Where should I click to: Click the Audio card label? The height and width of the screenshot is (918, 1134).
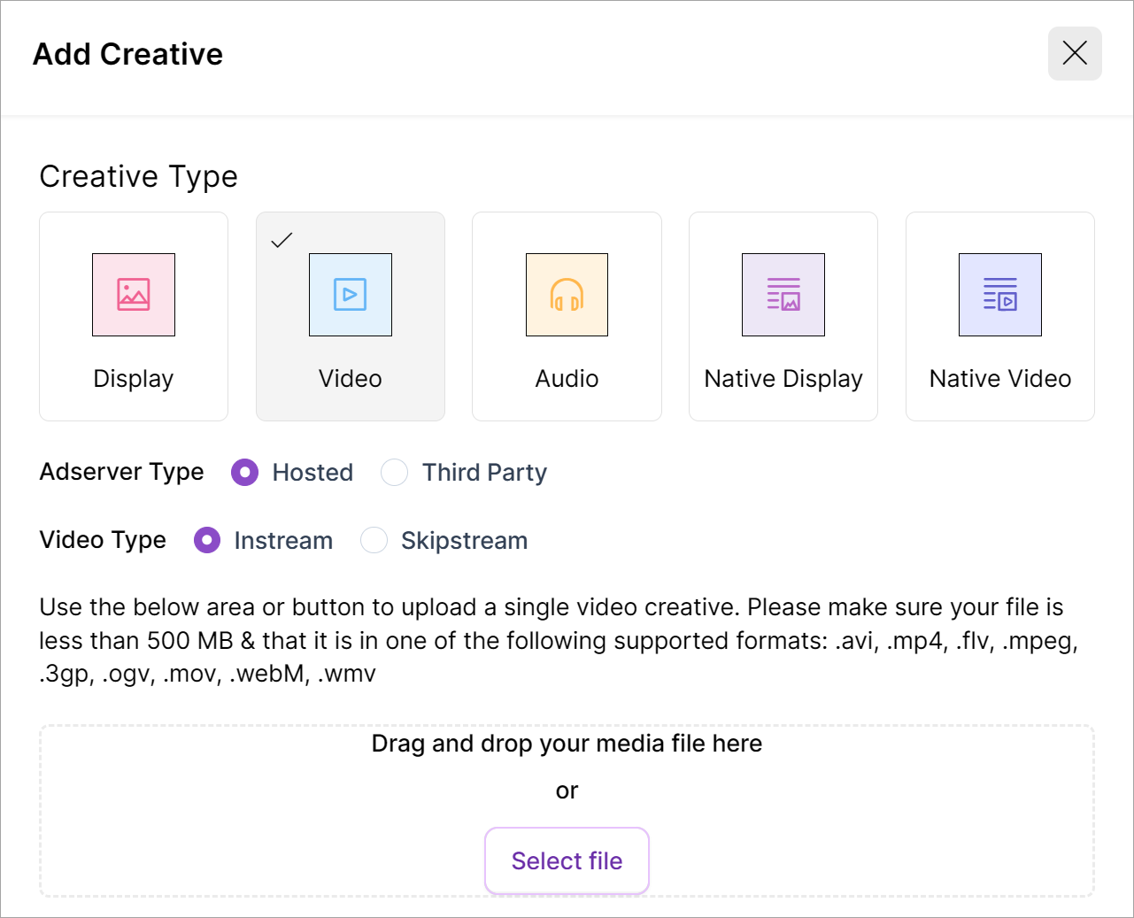point(567,379)
